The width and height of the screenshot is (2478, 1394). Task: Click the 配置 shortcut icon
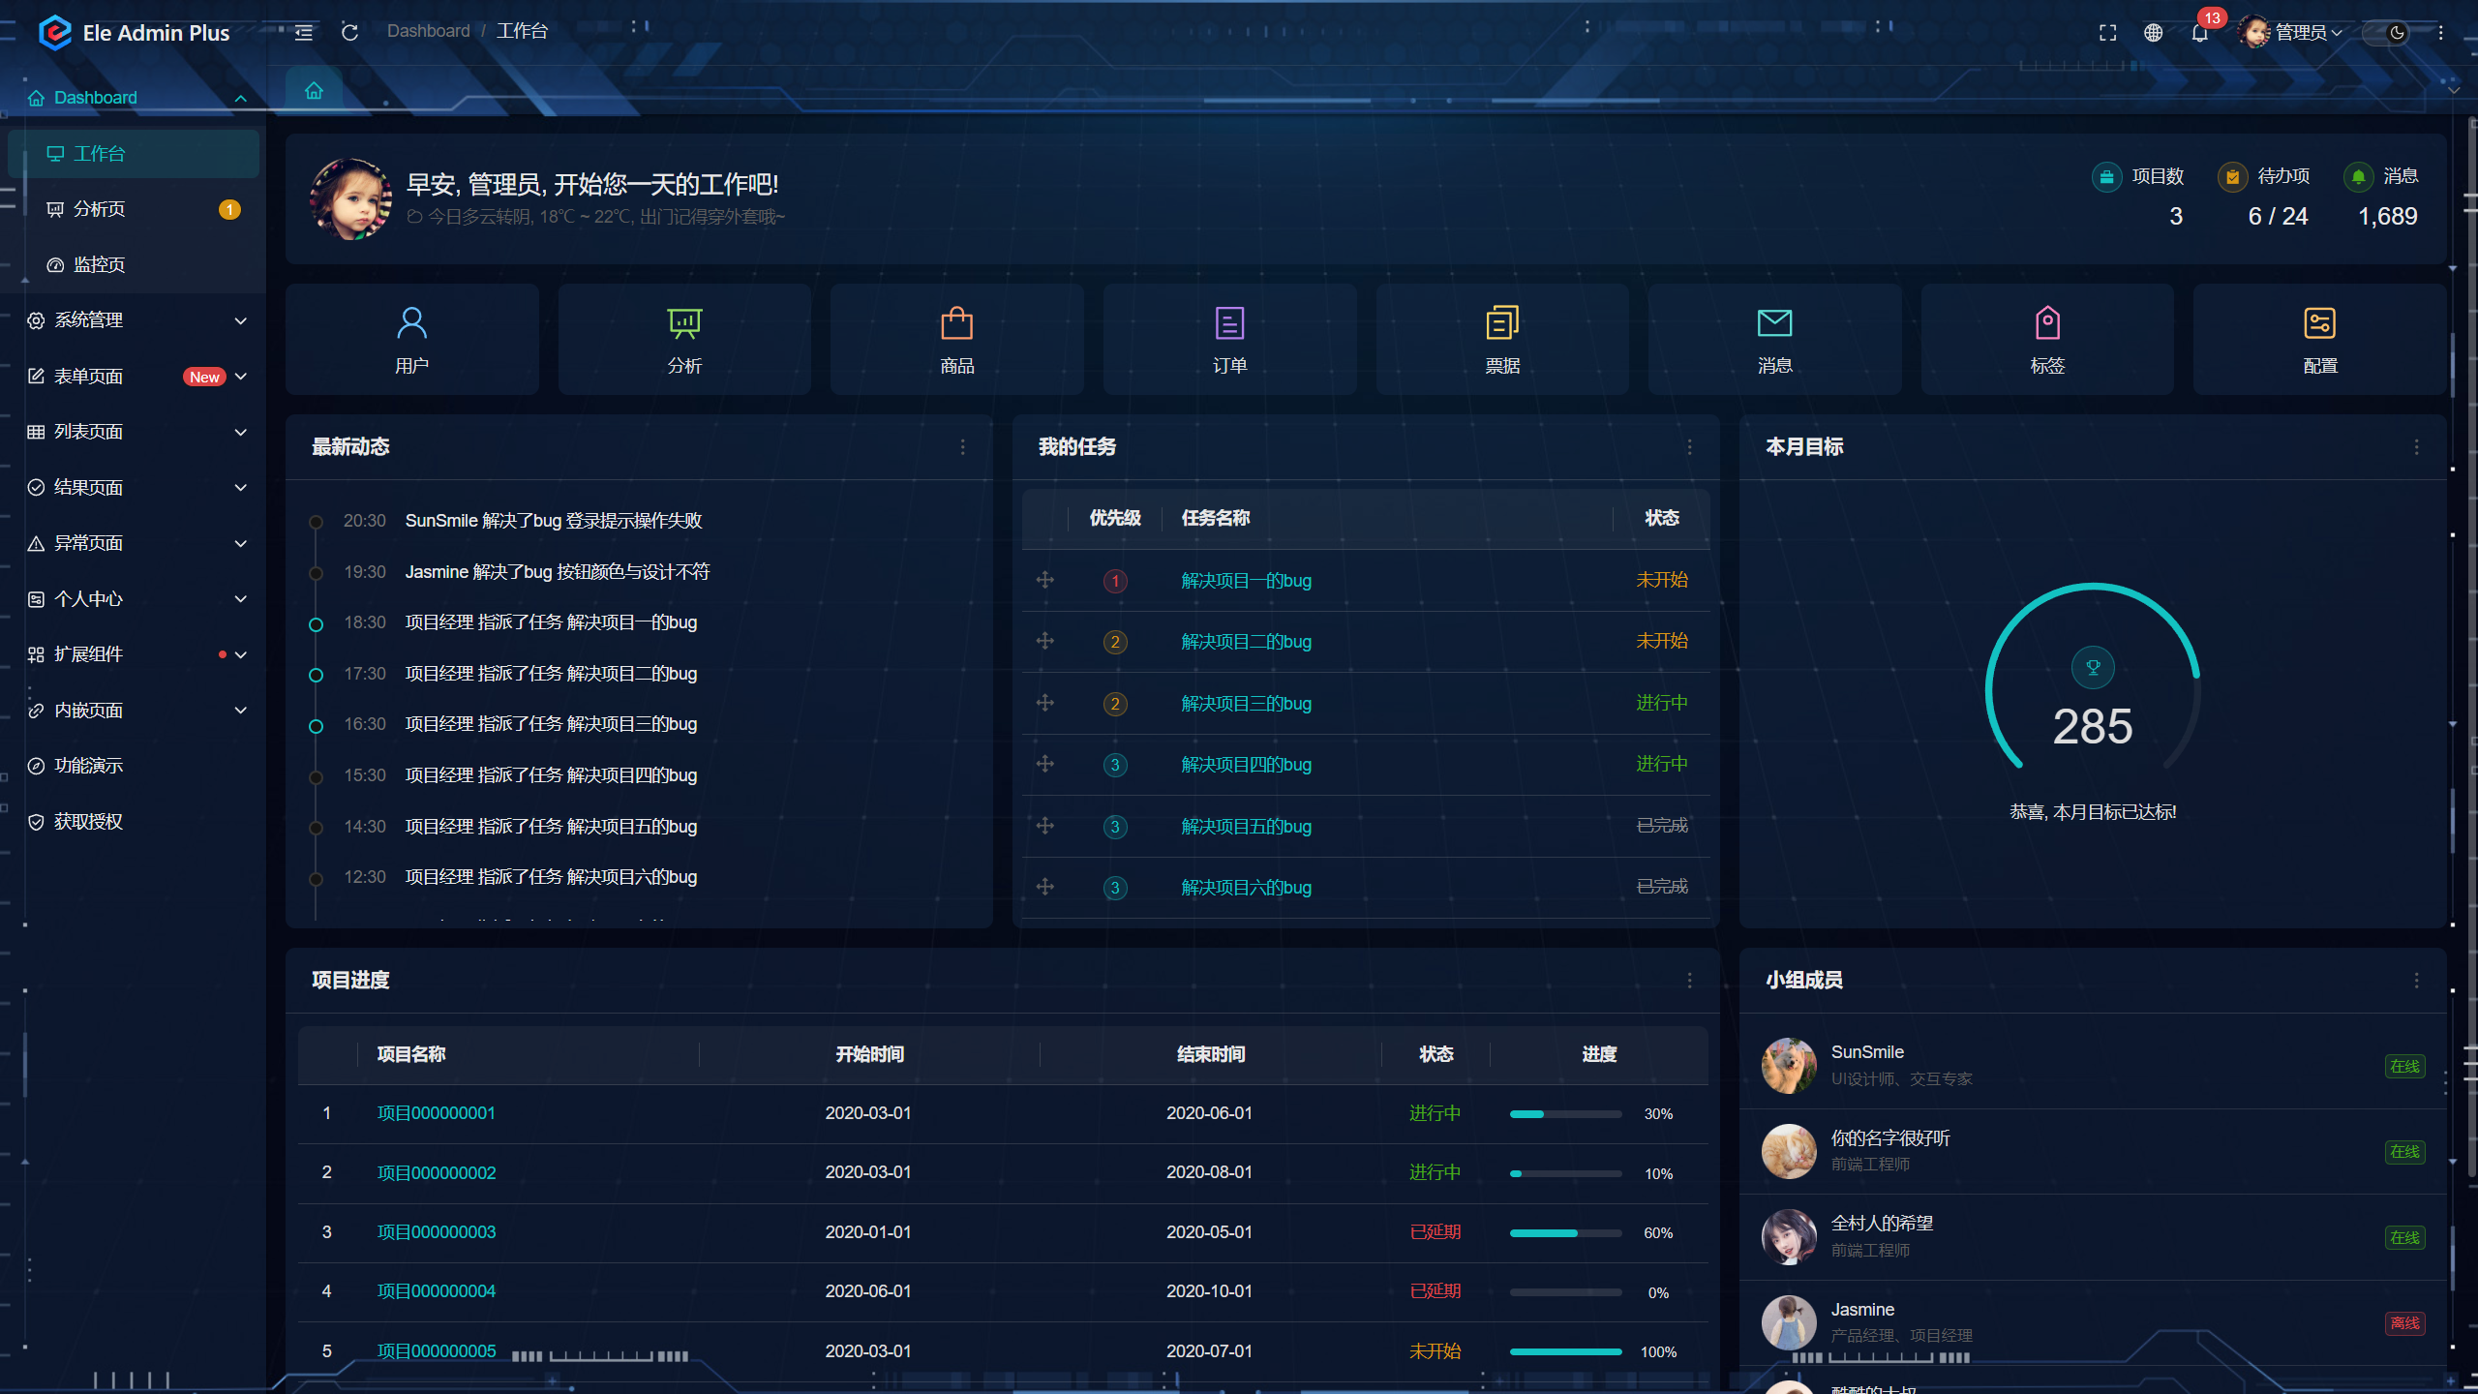click(2319, 324)
